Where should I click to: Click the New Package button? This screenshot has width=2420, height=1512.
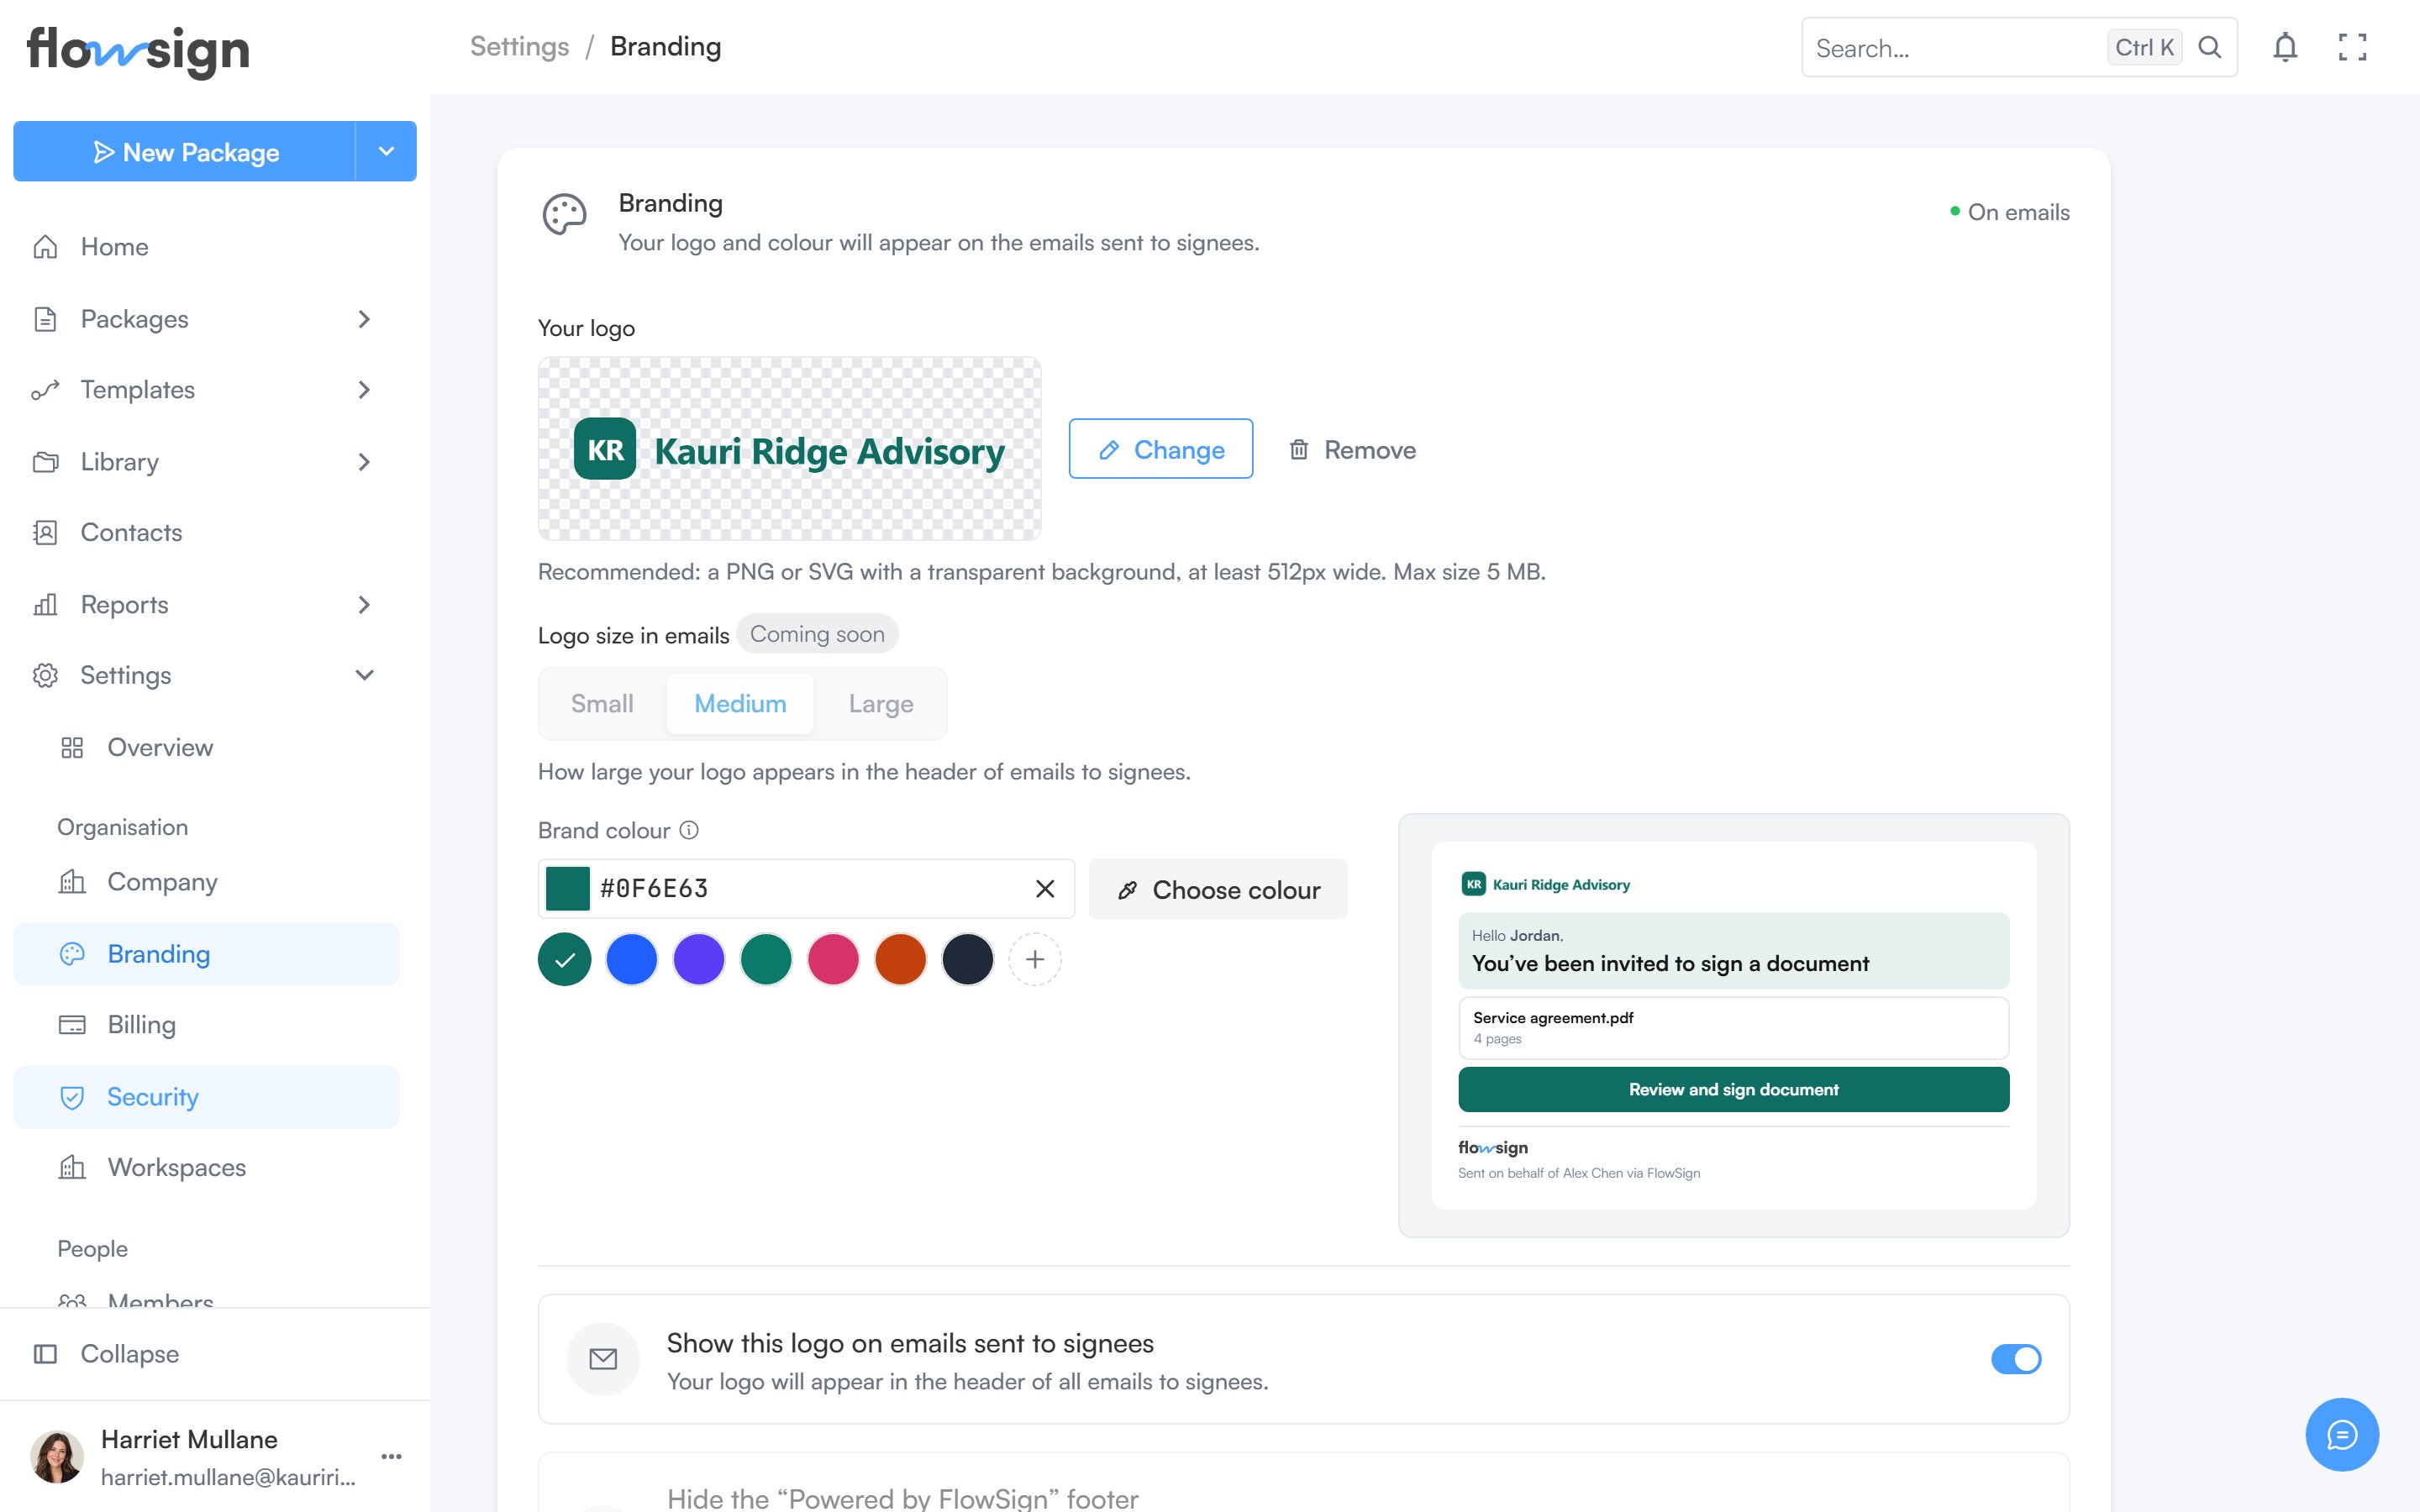click(x=185, y=151)
